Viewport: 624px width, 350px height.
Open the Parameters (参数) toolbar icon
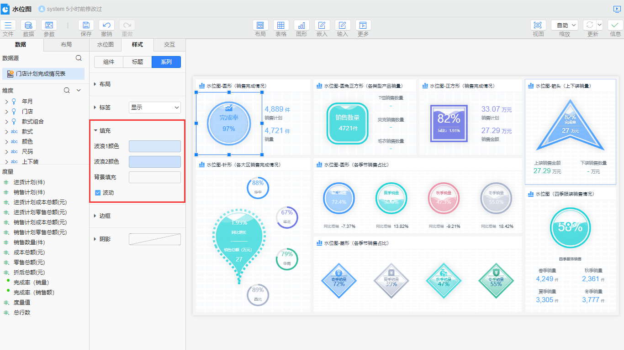[x=49, y=26]
